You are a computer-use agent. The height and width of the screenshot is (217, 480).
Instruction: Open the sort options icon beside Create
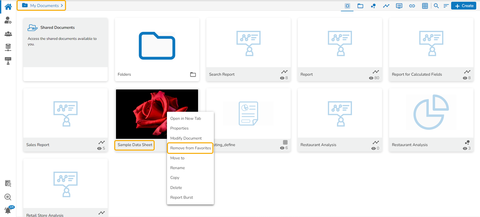click(x=446, y=6)
